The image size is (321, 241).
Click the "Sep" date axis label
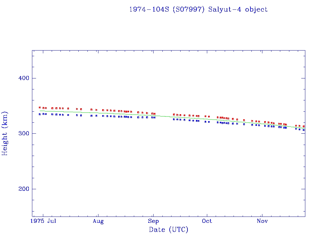tap(153, 221)
